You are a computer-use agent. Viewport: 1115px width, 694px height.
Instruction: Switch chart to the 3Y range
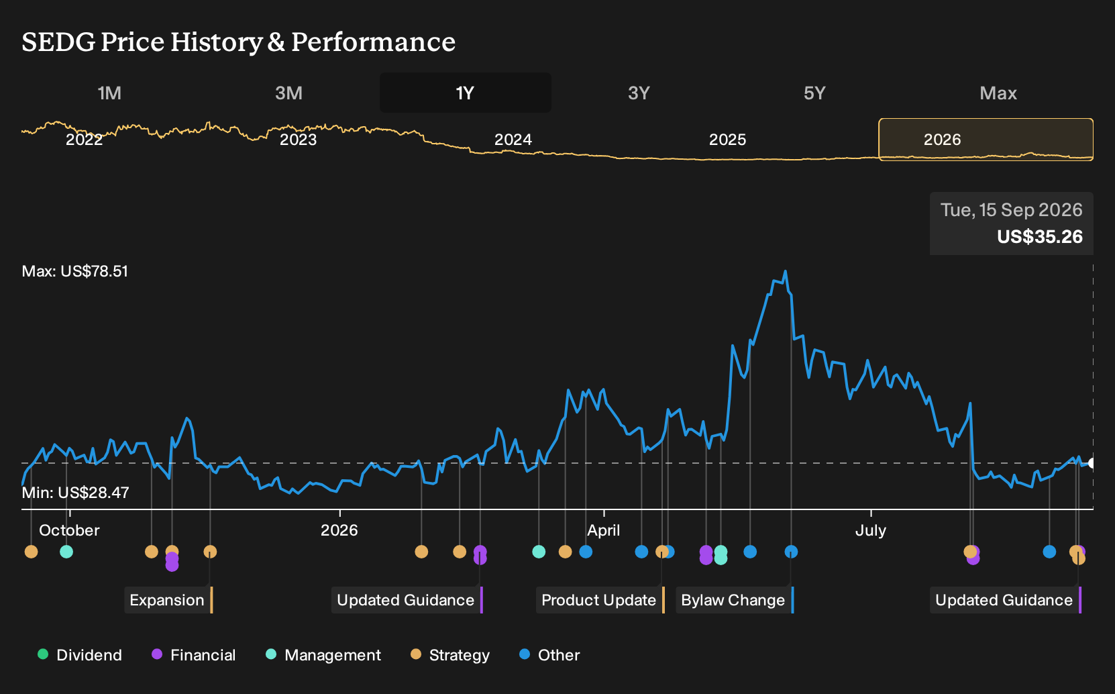(639, 93)
